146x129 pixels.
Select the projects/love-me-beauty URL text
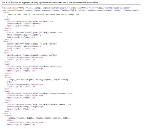coord(38,80)
